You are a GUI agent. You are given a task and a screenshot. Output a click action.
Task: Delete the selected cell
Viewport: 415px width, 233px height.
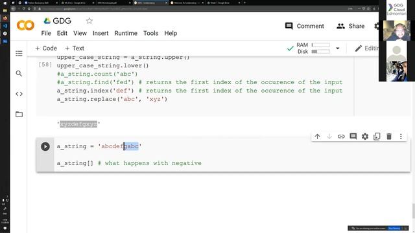(x=389, y=137)
